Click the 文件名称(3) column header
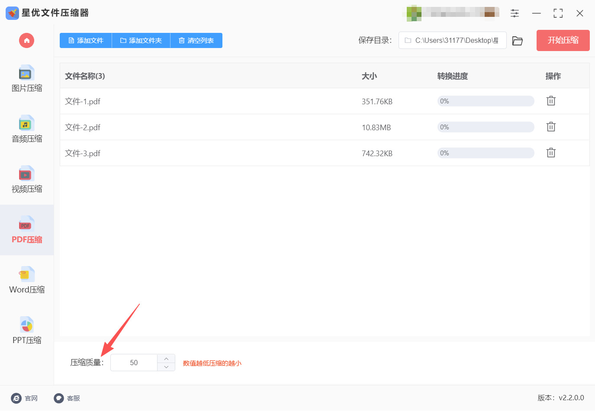The width and height of the screenshot is (595, 411). pos(85,76)
